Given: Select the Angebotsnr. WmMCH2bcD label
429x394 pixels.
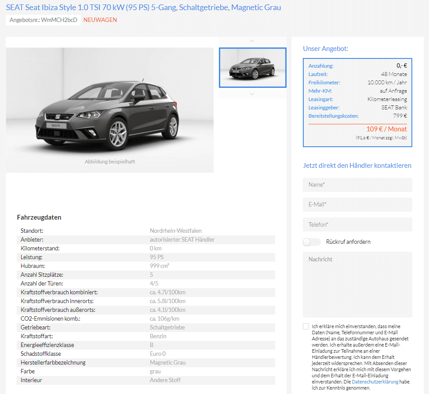Looking at the screenshot, I should coord(43,20).
